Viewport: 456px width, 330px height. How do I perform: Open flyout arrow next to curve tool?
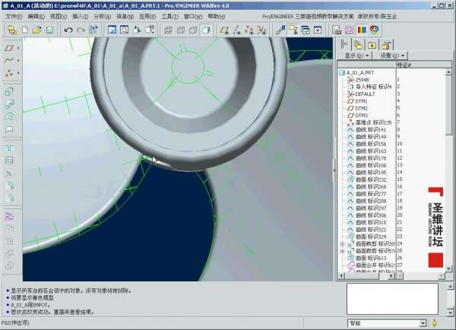coord(18,60)
